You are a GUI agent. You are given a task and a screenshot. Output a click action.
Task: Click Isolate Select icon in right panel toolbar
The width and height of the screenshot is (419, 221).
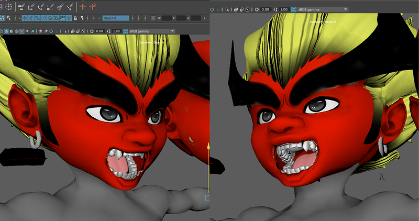227,9
